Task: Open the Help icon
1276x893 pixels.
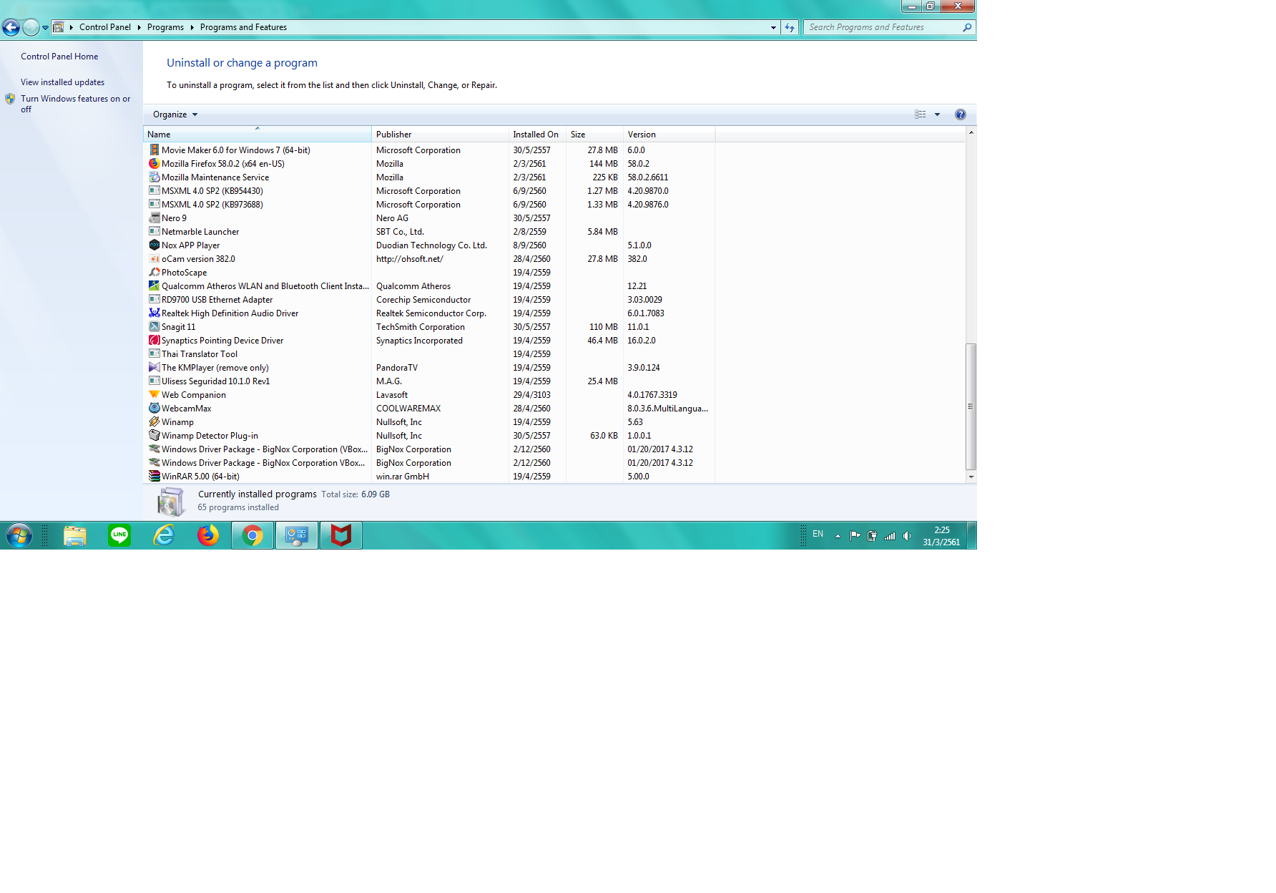Action: [960, 114]
